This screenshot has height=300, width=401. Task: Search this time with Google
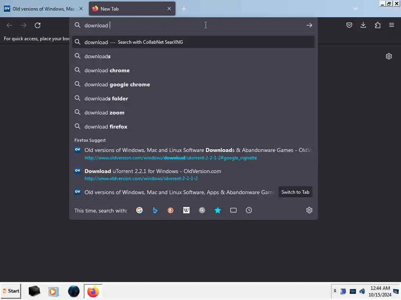tap(139, 210)
